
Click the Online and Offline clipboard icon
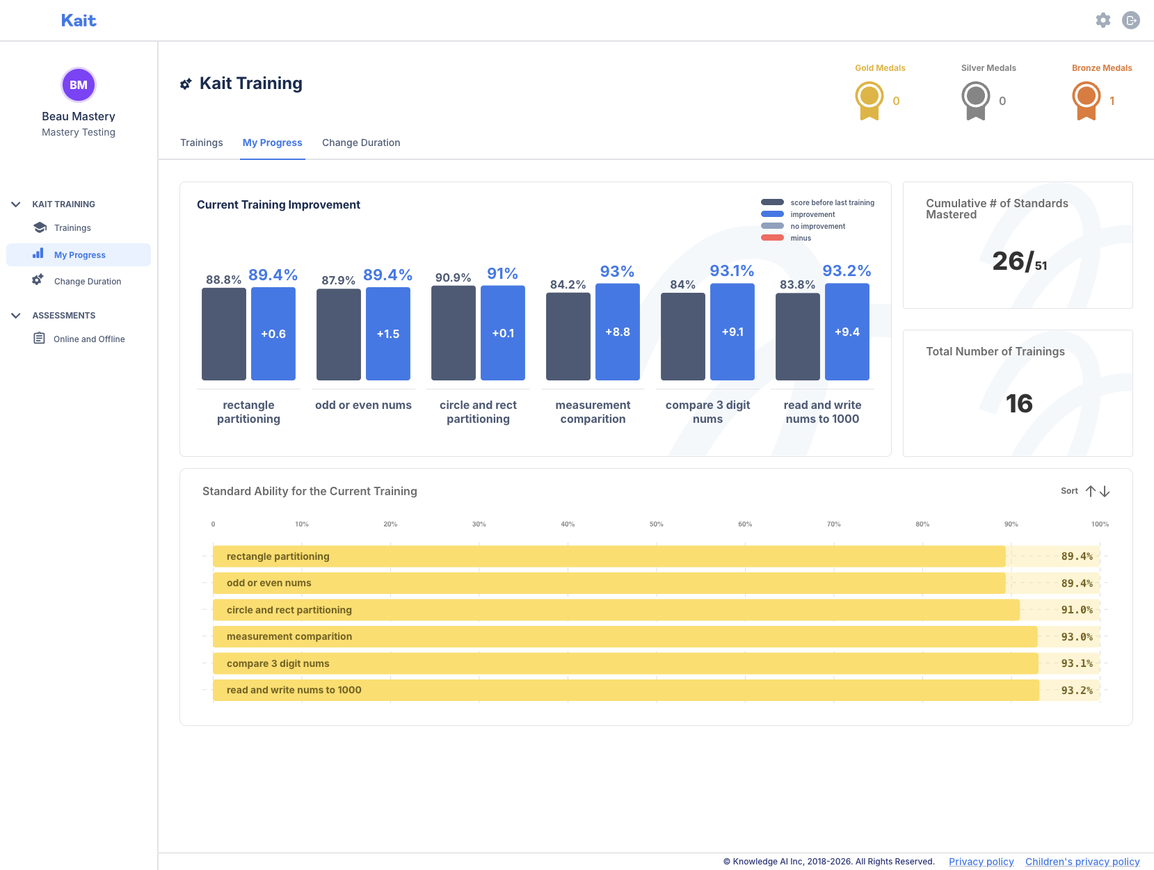pos(40,339)
